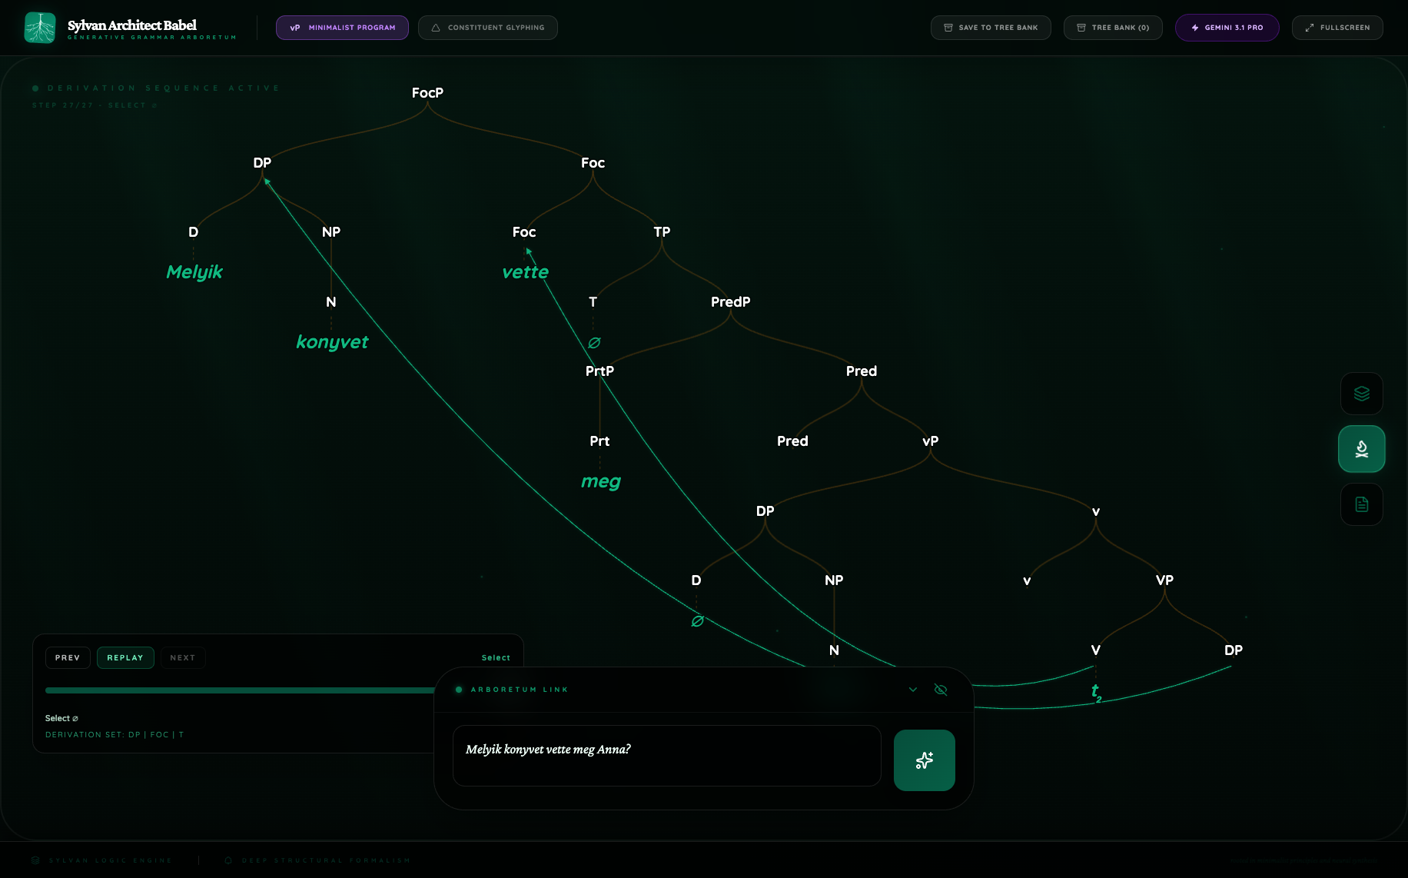Click the vP node in the tree
Viewport: 1408px width, 878px height.
coord(930,441)
